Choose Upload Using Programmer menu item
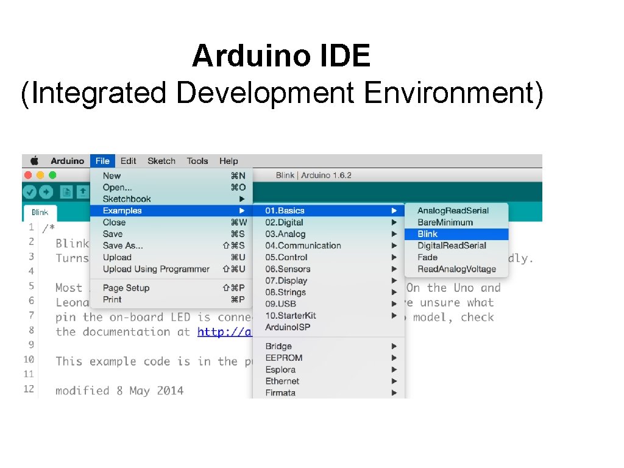624x468 pixels. pos(171,269)
